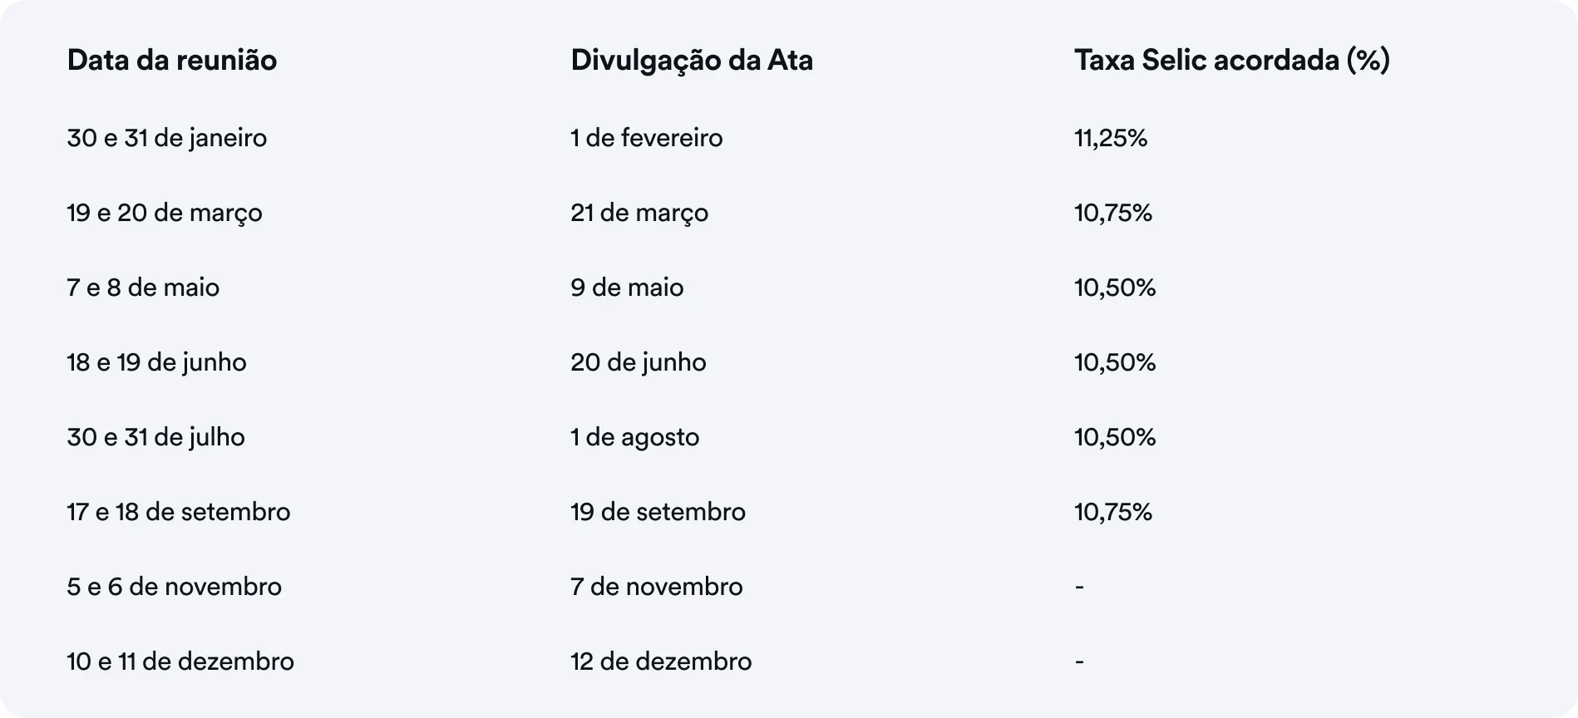Click the 'Data da reunião' column header
Screen dimensions: 1578x718
[x=172, y=61]
